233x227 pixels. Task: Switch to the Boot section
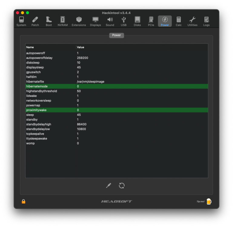49,21
